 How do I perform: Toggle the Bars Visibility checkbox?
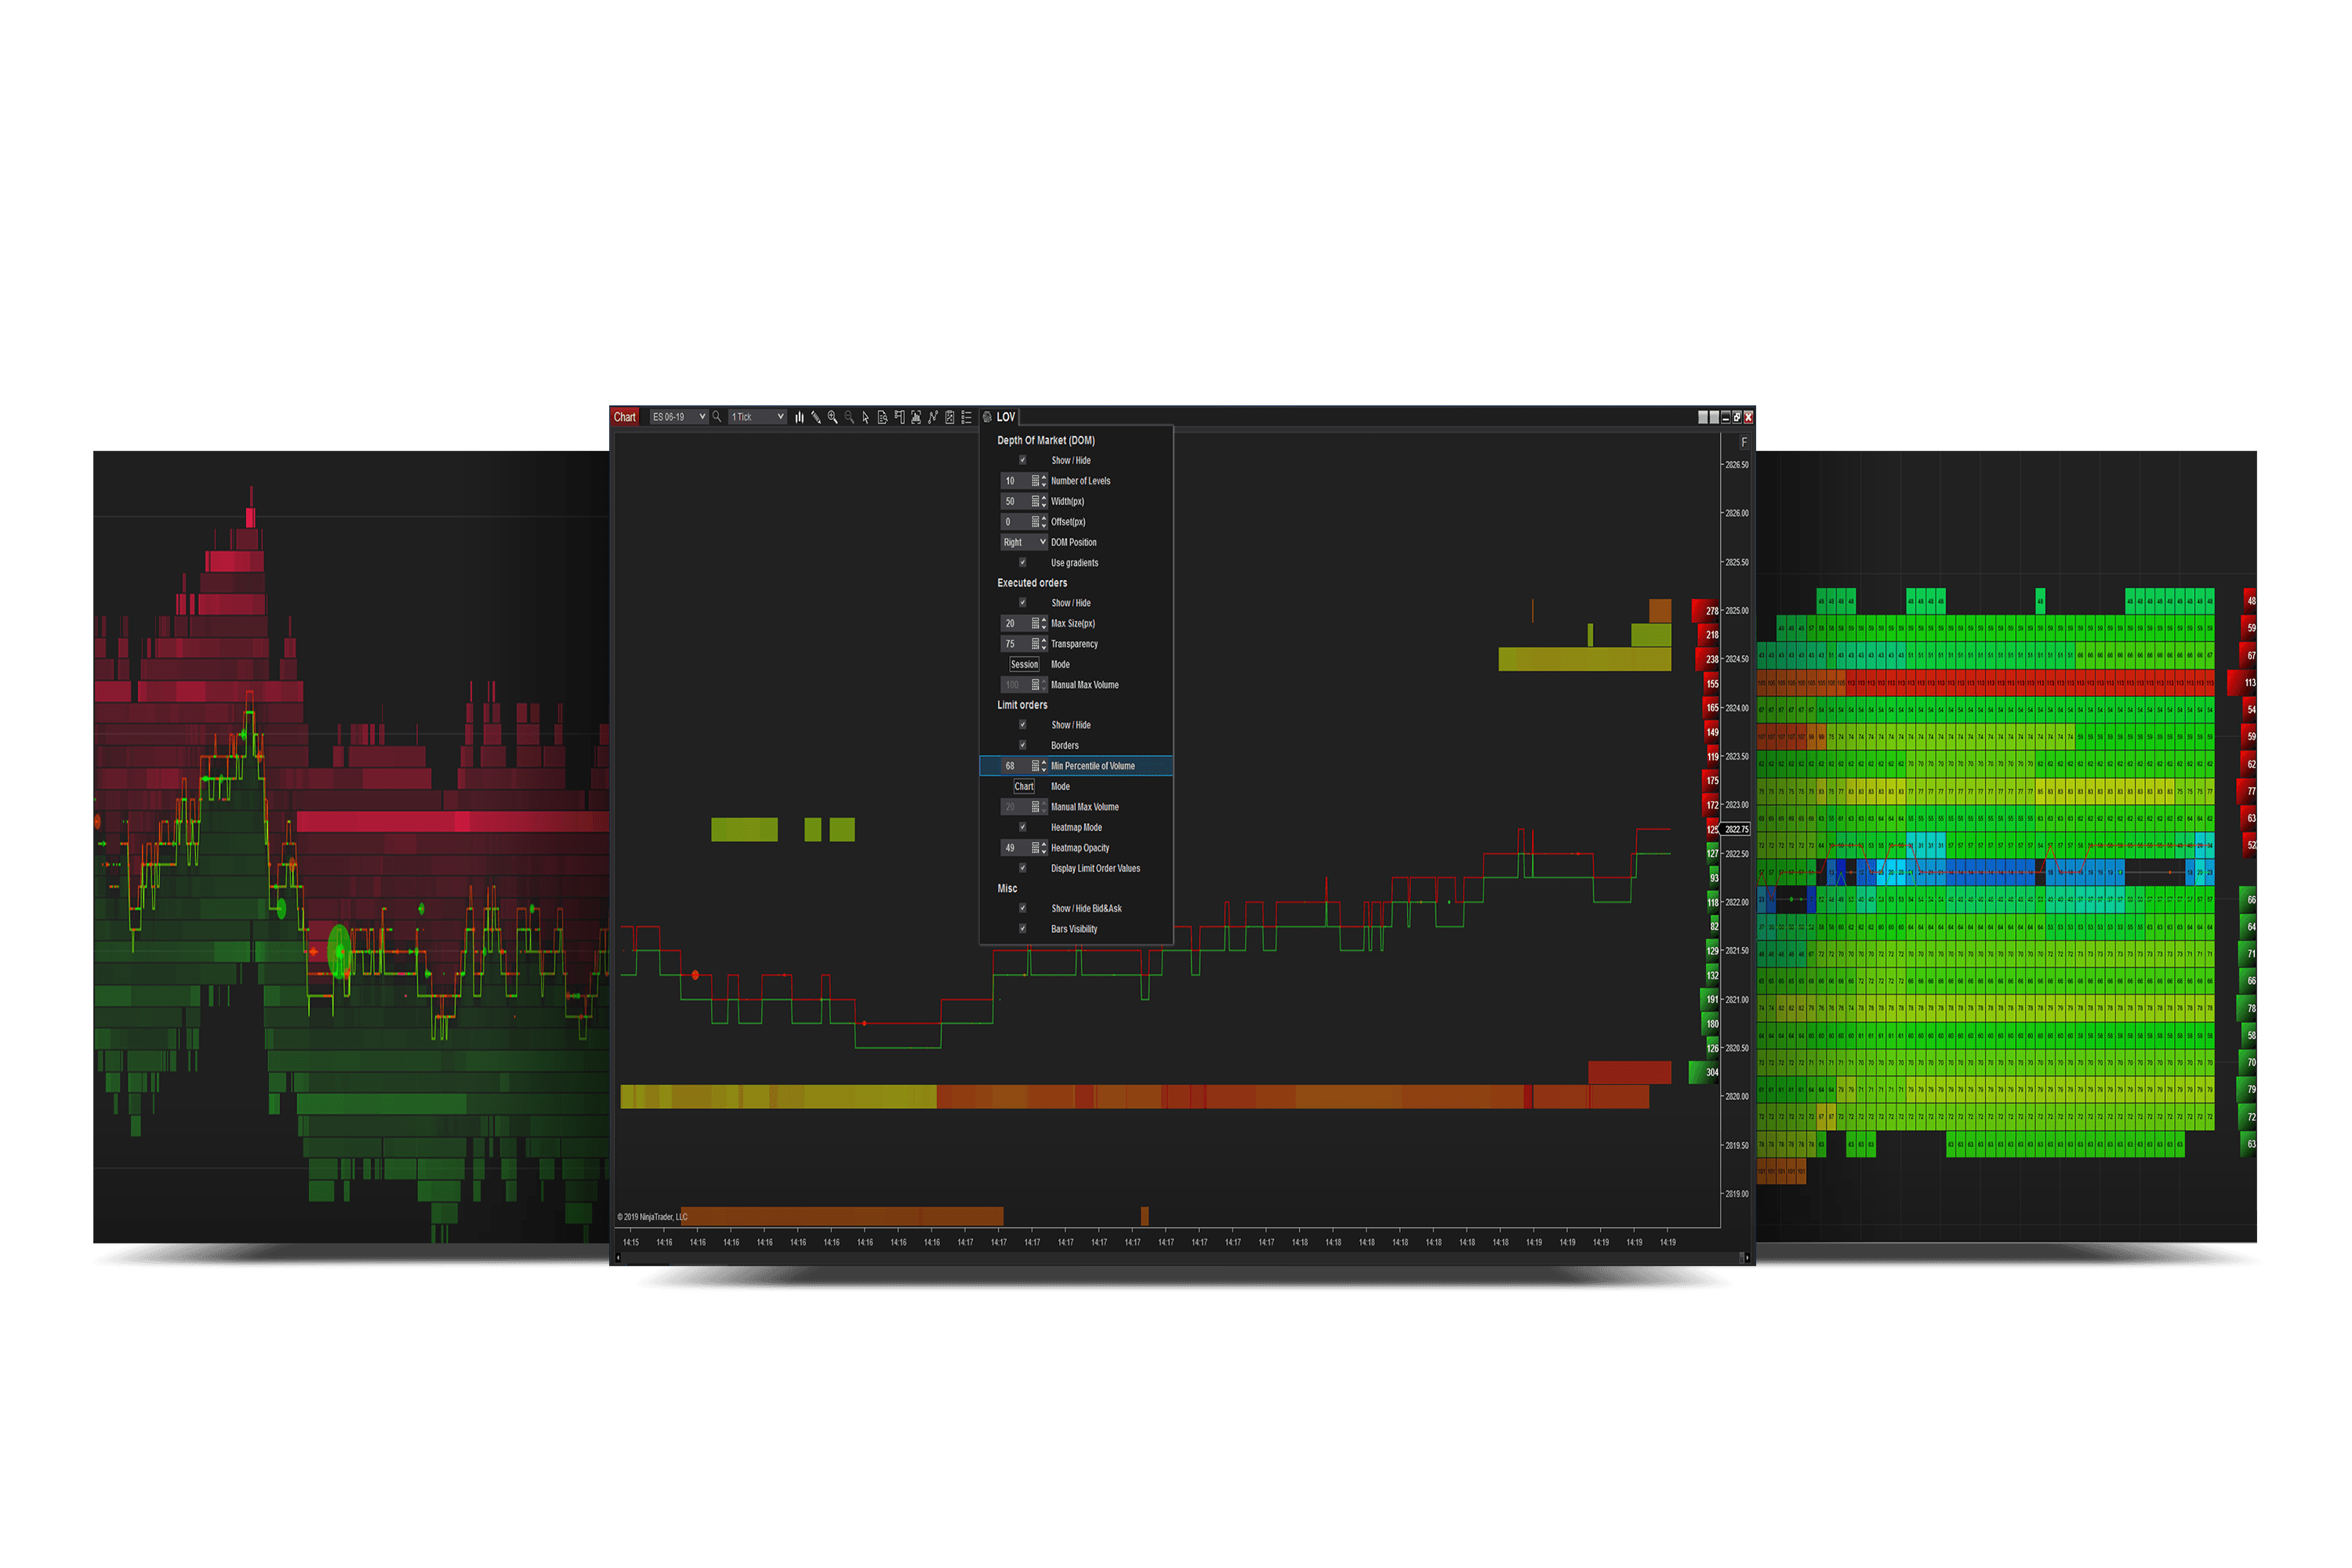(x=1022, y=928)
